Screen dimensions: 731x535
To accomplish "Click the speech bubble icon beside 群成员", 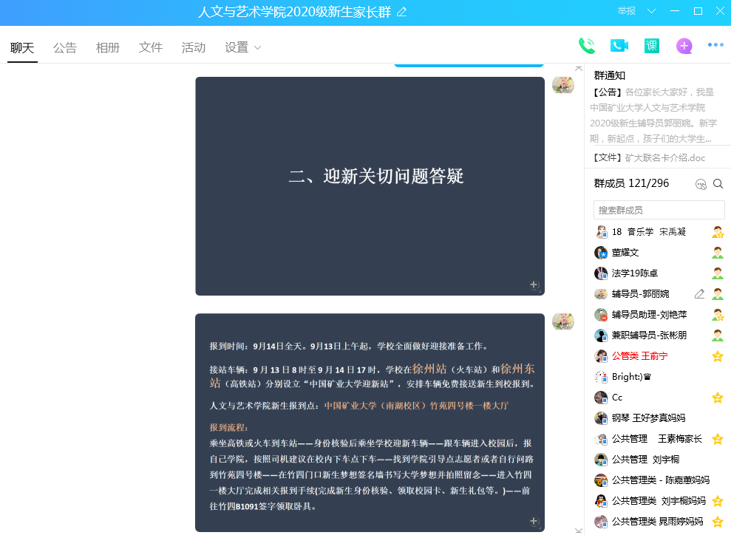I will [x=701, y=184].
